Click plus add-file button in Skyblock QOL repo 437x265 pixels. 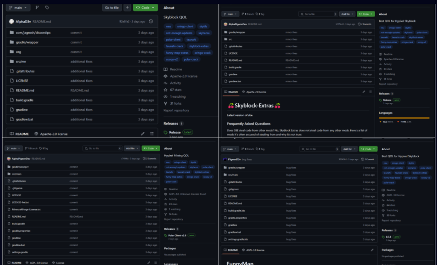127,8
